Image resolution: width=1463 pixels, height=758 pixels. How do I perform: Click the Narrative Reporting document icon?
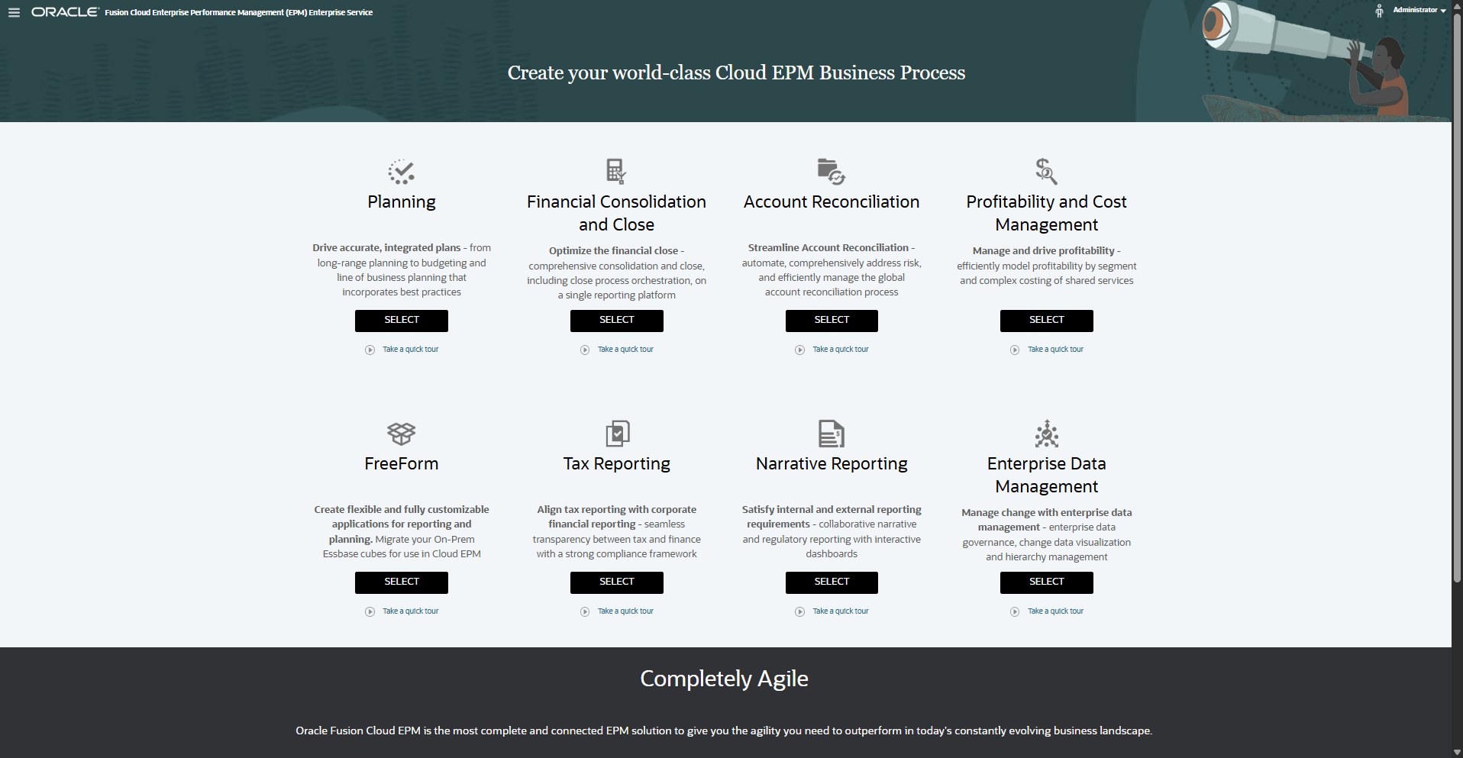click(832, 434)
